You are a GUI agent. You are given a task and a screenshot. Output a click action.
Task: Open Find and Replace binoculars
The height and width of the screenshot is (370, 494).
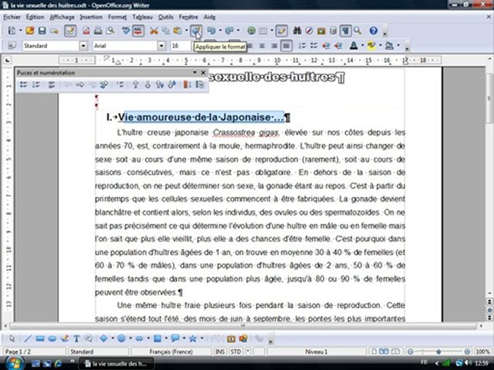297,30
